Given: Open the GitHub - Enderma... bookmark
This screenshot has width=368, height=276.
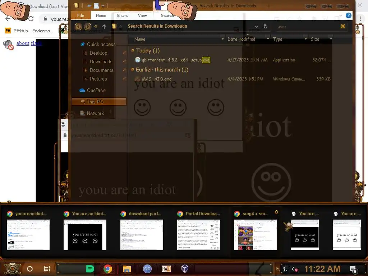Looking at the screenshot, I should [29, 31].
